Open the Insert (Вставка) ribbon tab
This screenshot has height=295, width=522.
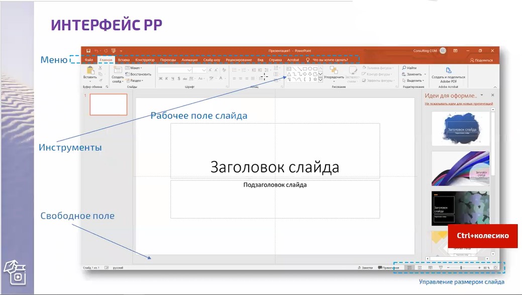[x=124, y=60]
